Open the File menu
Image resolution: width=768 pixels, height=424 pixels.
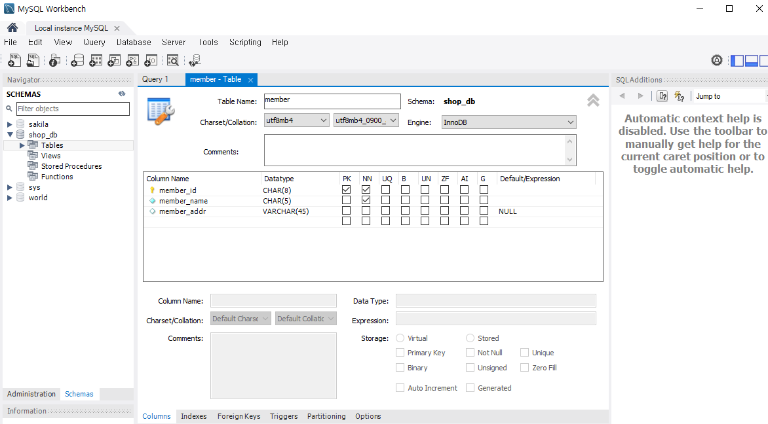click(x=10, y=43)
